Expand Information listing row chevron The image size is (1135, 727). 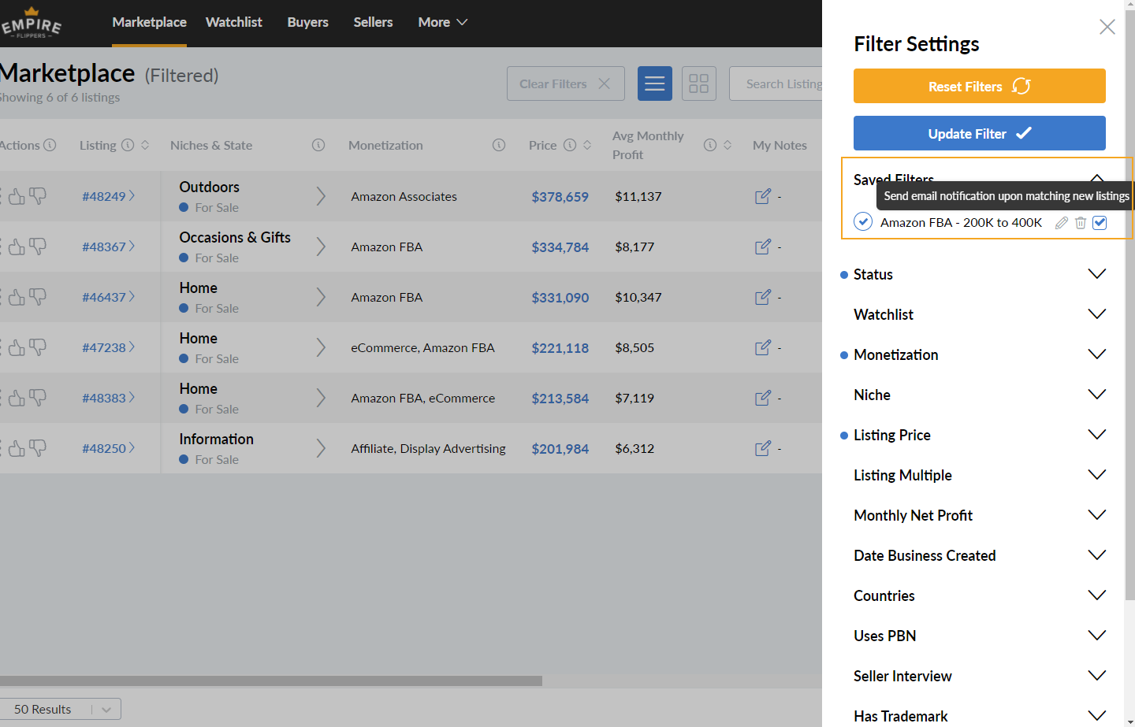coord(320,448)
